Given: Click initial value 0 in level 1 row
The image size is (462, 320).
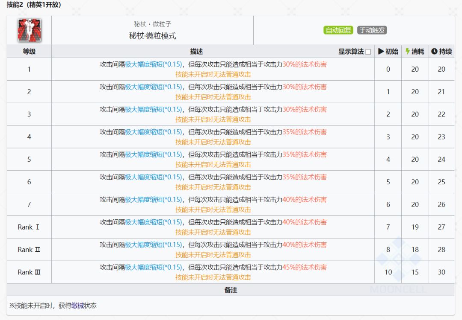Looking at the screenshot, I should click(x=388, y=70).
